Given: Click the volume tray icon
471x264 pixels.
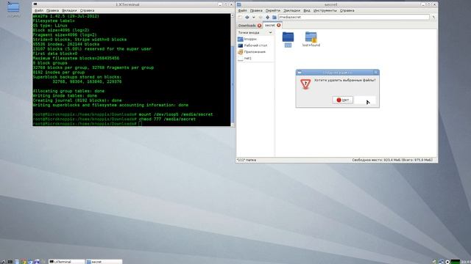Looking at the screenshot, I should click(x=434, y=262).
